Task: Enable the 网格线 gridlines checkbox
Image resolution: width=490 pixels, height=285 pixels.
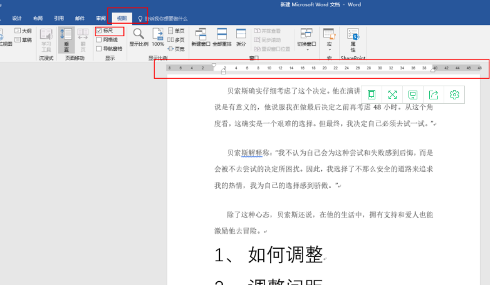Action: (x=99, y=39)
